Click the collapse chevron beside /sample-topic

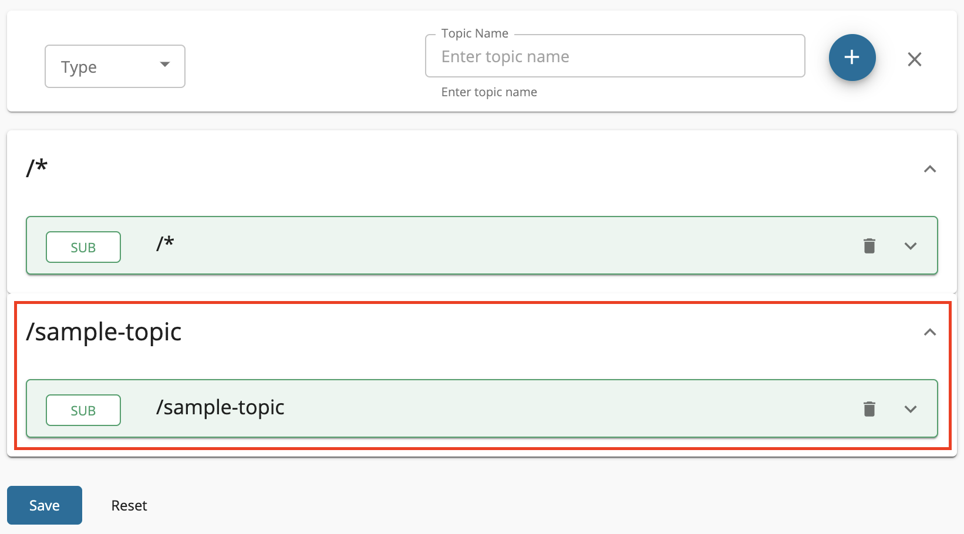[930, 332]
